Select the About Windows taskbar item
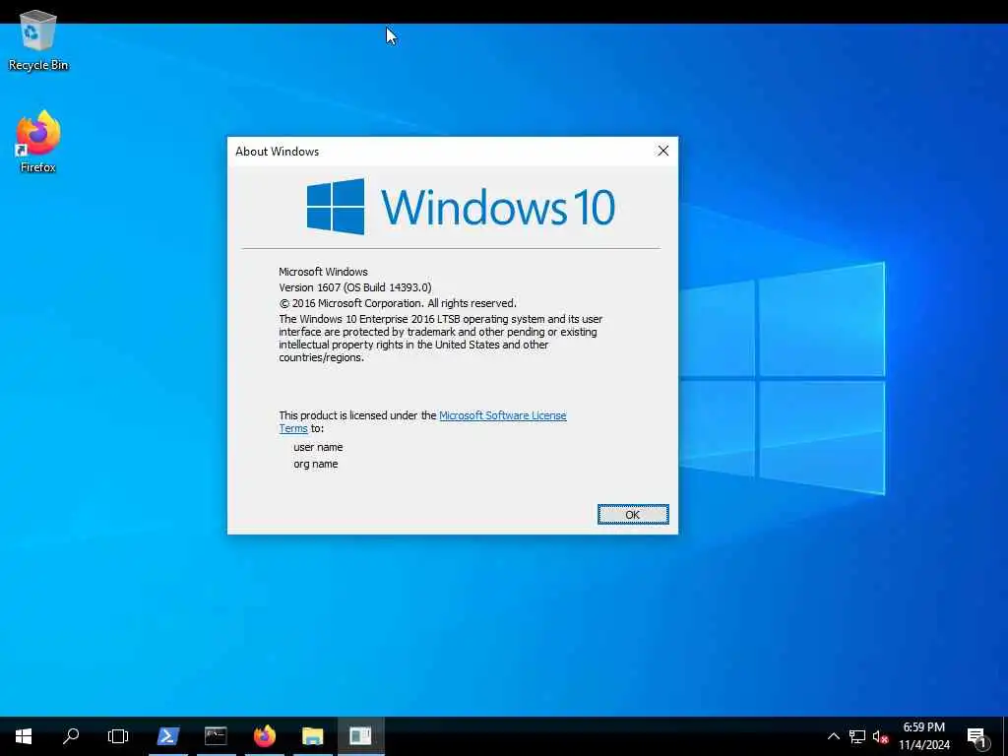The image size is (1008, 756). tap(360, 736)
